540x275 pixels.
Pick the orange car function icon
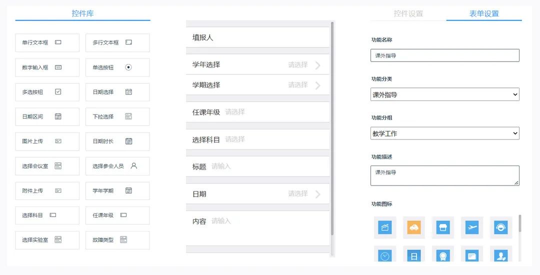point(413,227)
